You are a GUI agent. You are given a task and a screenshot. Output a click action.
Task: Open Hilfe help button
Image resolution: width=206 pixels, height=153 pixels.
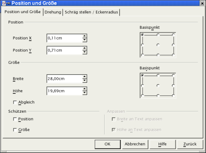coord(162,144)
